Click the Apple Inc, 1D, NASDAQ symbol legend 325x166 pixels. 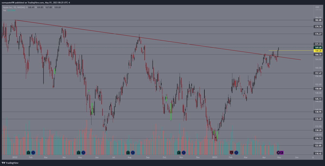coord(14,7)
